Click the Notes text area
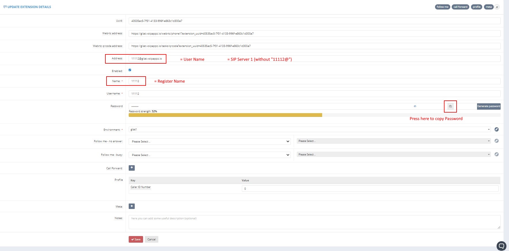 pyautogui.click(x=314, y=222)
